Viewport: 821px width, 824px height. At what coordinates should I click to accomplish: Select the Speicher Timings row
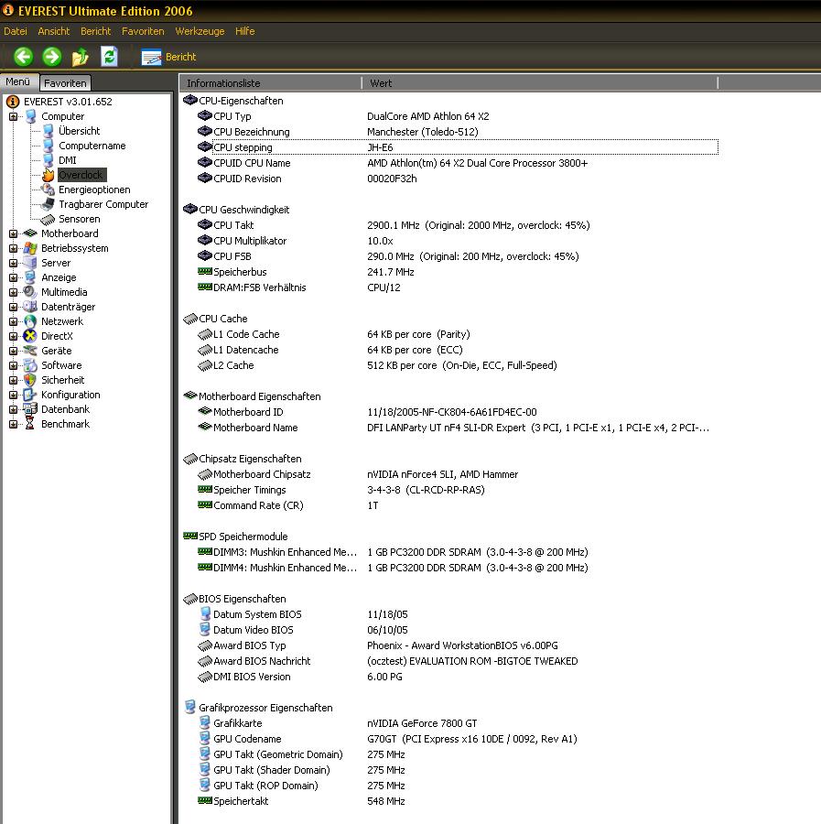pyautogui.click(x=458, y=490)
